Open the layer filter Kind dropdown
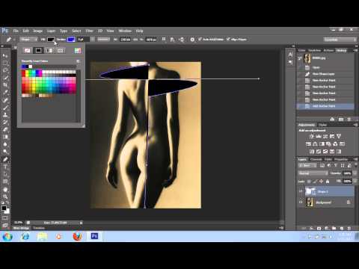This screenshot has height=269, width=359. click(307, 165)
